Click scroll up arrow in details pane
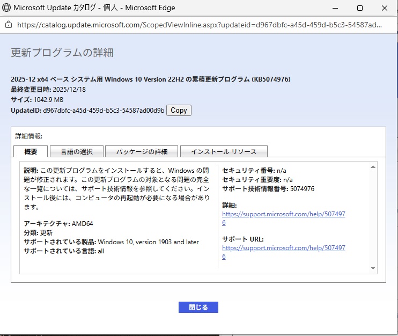The height and width of the screenshot is (336, 398). click(373, 167)
